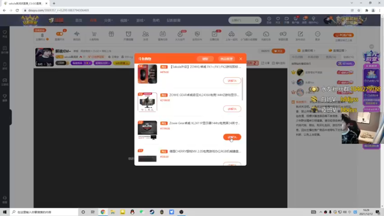
Task: Click the mouse-shaped icon in left sidebar
Action: [5, 66]
